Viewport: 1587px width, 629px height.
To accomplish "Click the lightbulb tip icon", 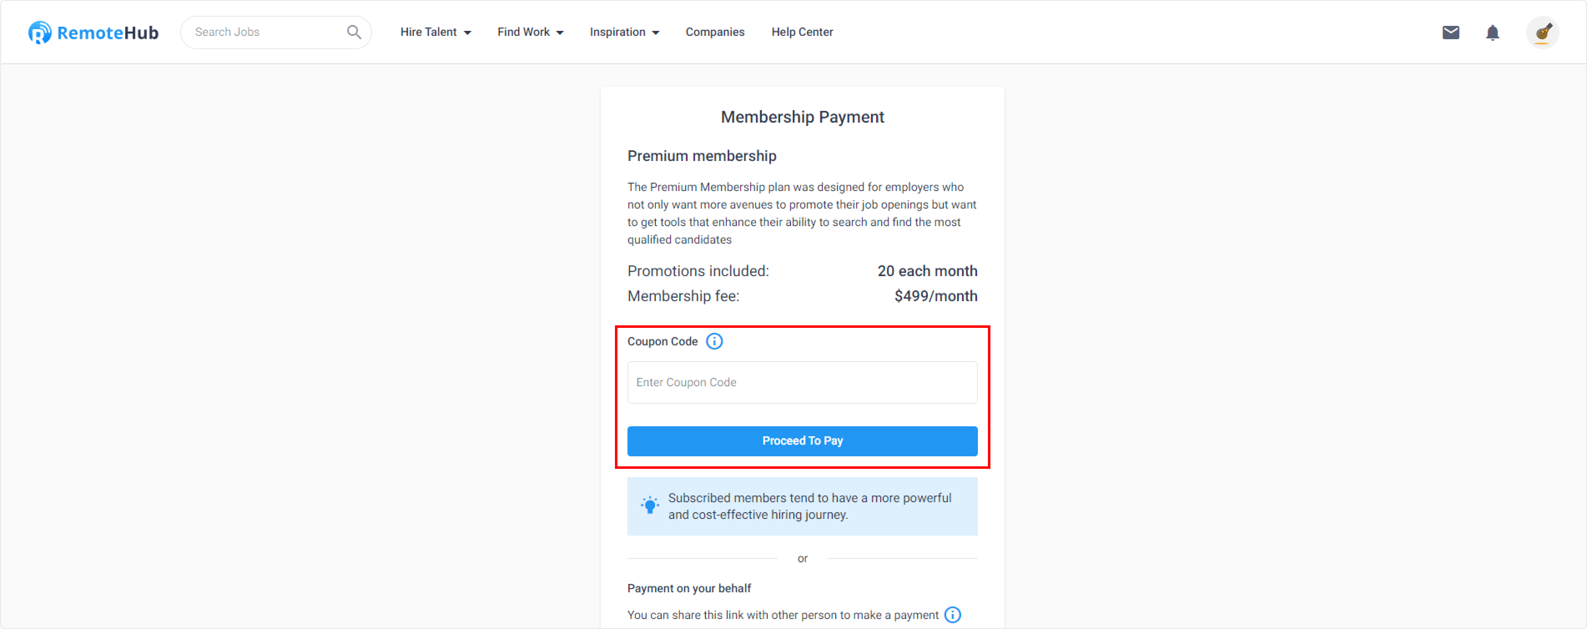I will click(x=649, y=505).
